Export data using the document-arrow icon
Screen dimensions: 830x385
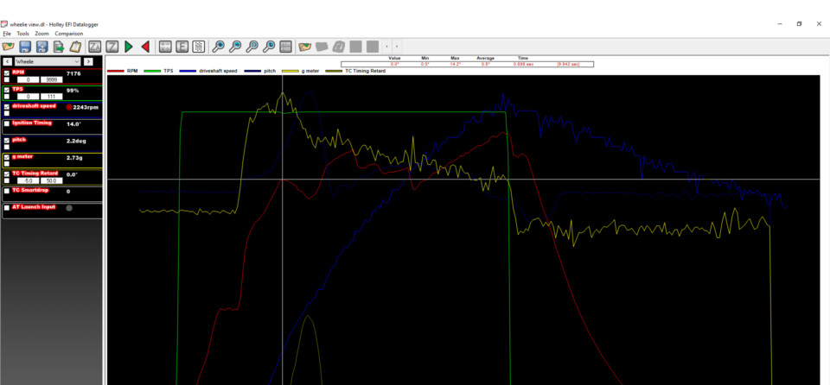(59, 47)
